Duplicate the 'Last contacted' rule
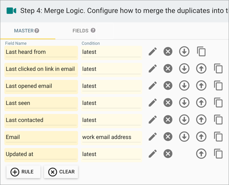This screenshot has height=185, width=229. click(218, 120)
